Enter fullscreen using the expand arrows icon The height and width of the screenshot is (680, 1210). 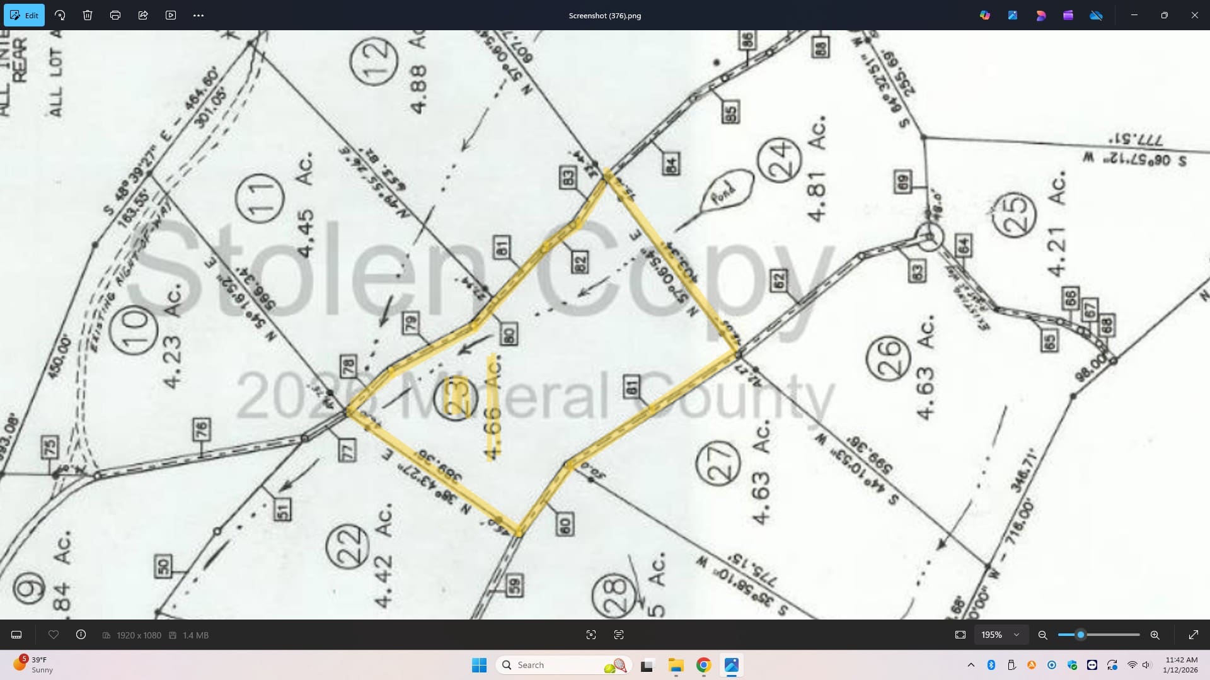pyautogui.click(x=1193, y=635)
